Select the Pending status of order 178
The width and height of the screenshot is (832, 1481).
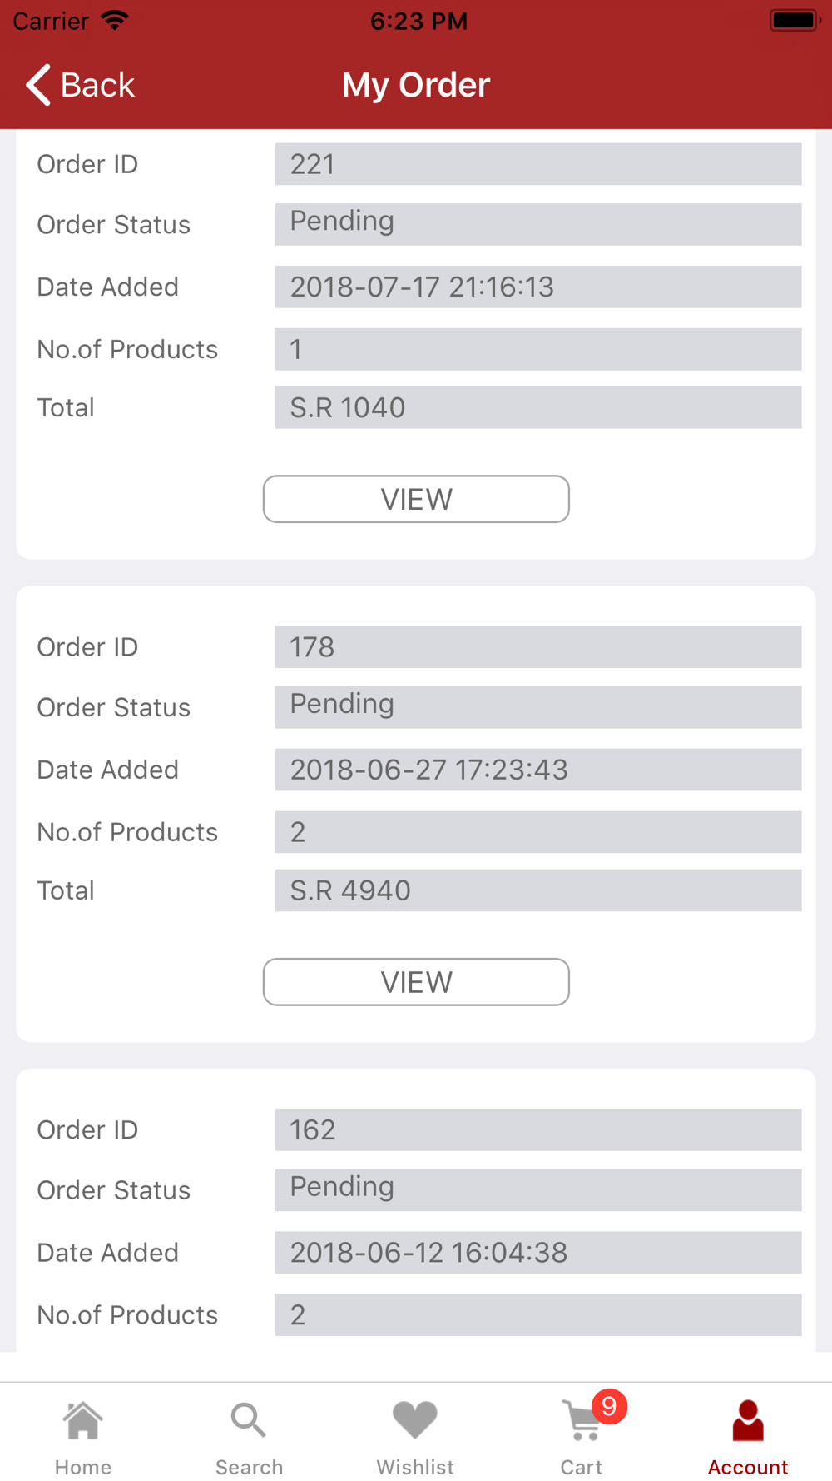(x=538, y=707)
